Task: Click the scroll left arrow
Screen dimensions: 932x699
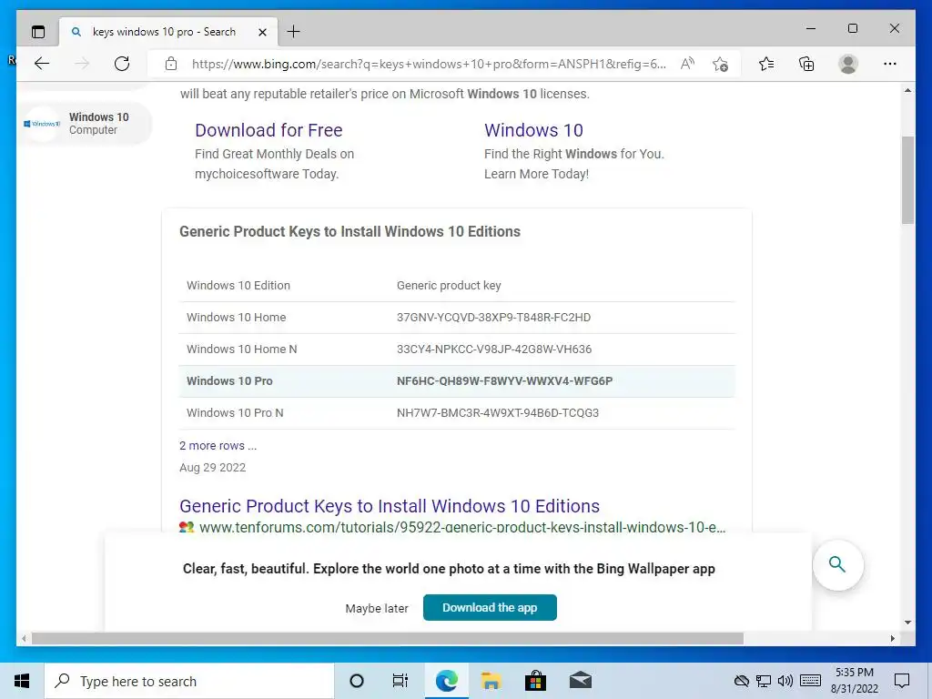Action: pyautogui.click(x=24, y=638)
